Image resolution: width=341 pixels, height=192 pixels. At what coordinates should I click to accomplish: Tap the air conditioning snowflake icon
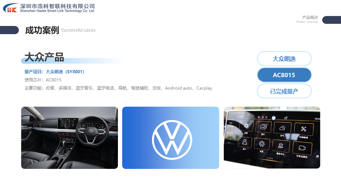tap(246, 126)
